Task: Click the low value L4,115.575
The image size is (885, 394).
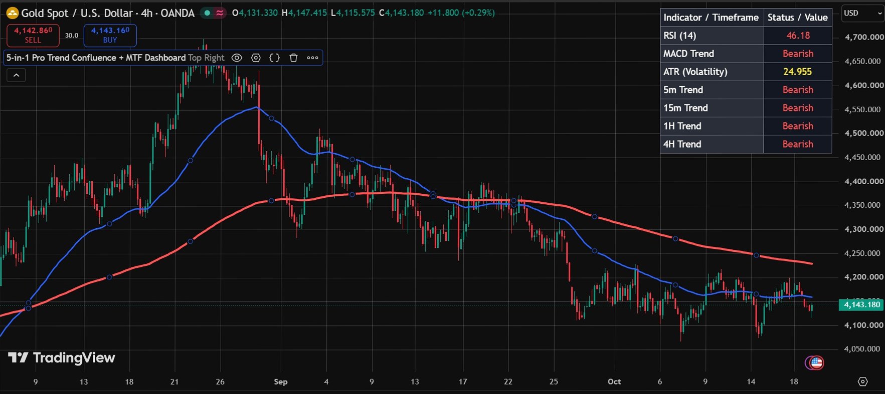Action: pos(352,13)
